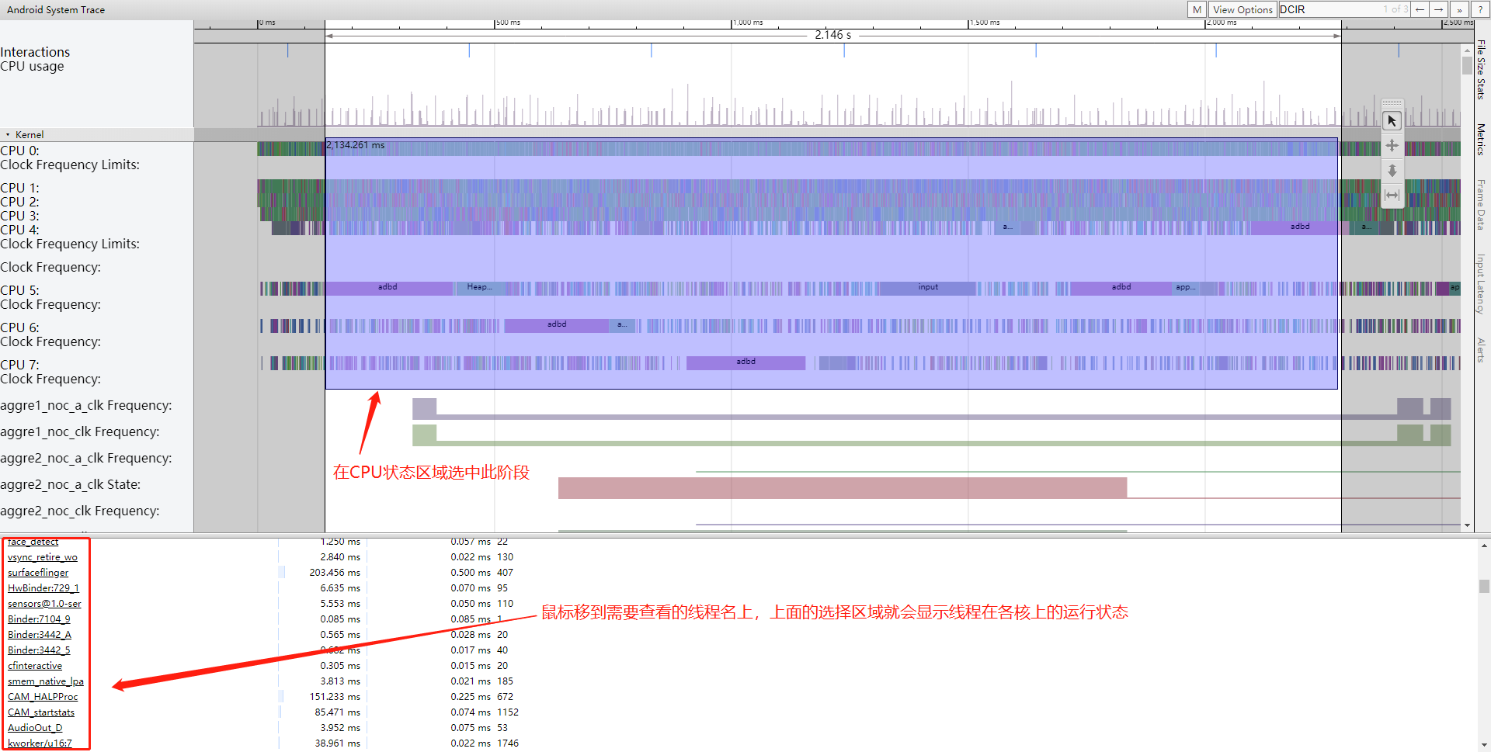This screenshot has height=752, width=1491.
Task: Select the timing measurement tool
Action: (1392, 195)
